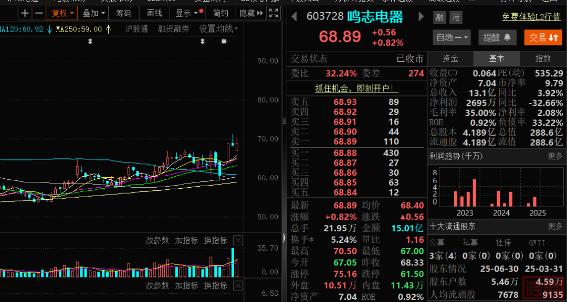Toggle 融资融券 overlay on chart
The width and height of the screenshot is (567, 302).
(173, 29)
